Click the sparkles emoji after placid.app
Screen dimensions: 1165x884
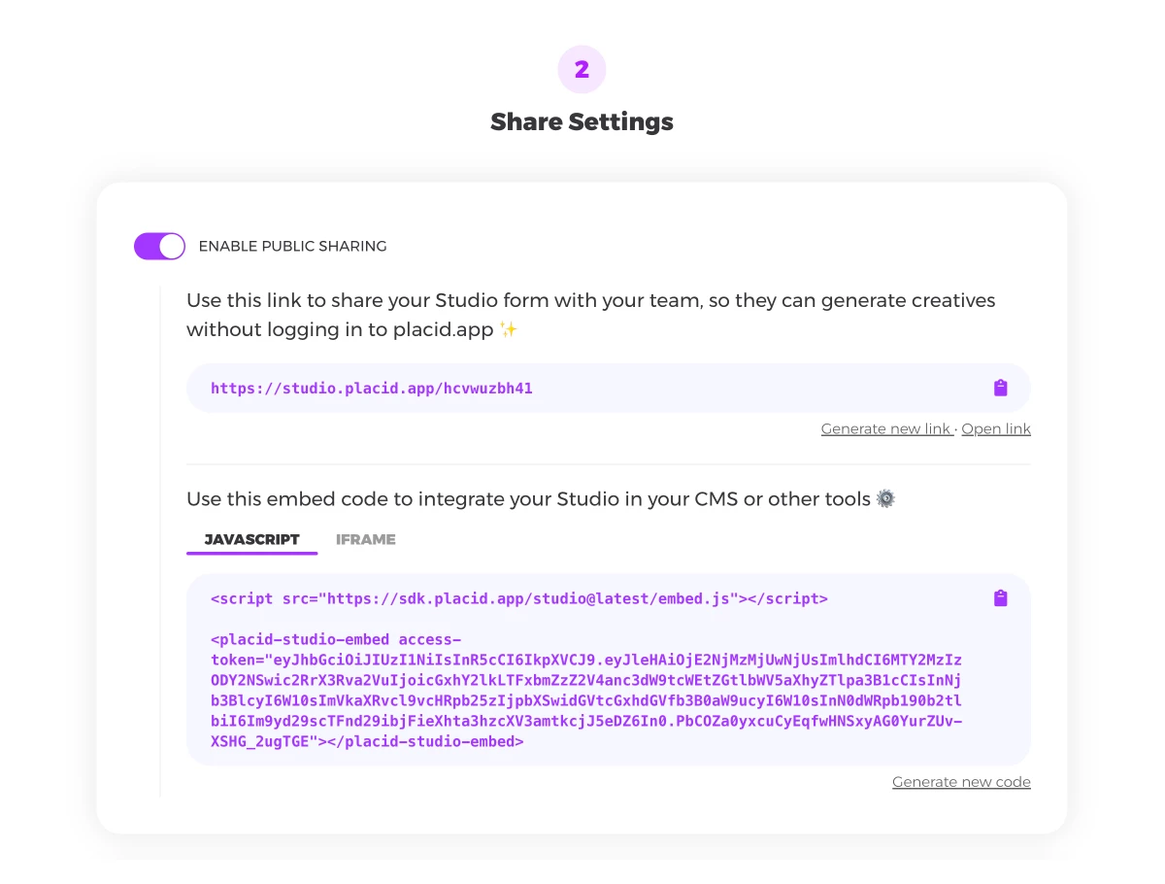point(509,330)
